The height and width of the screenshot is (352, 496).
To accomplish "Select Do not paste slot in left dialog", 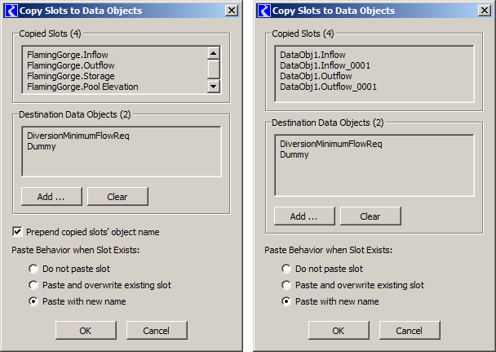I will click(x=33, y=269).
